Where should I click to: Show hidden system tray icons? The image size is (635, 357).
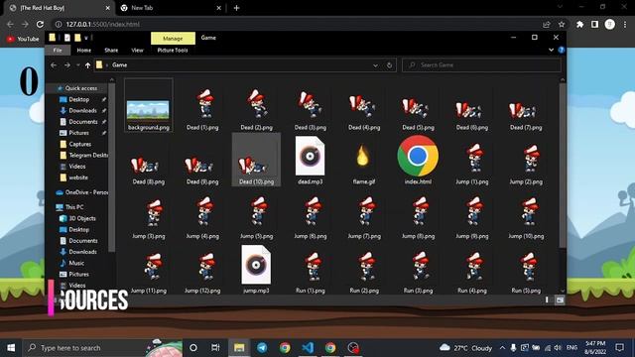502,348
